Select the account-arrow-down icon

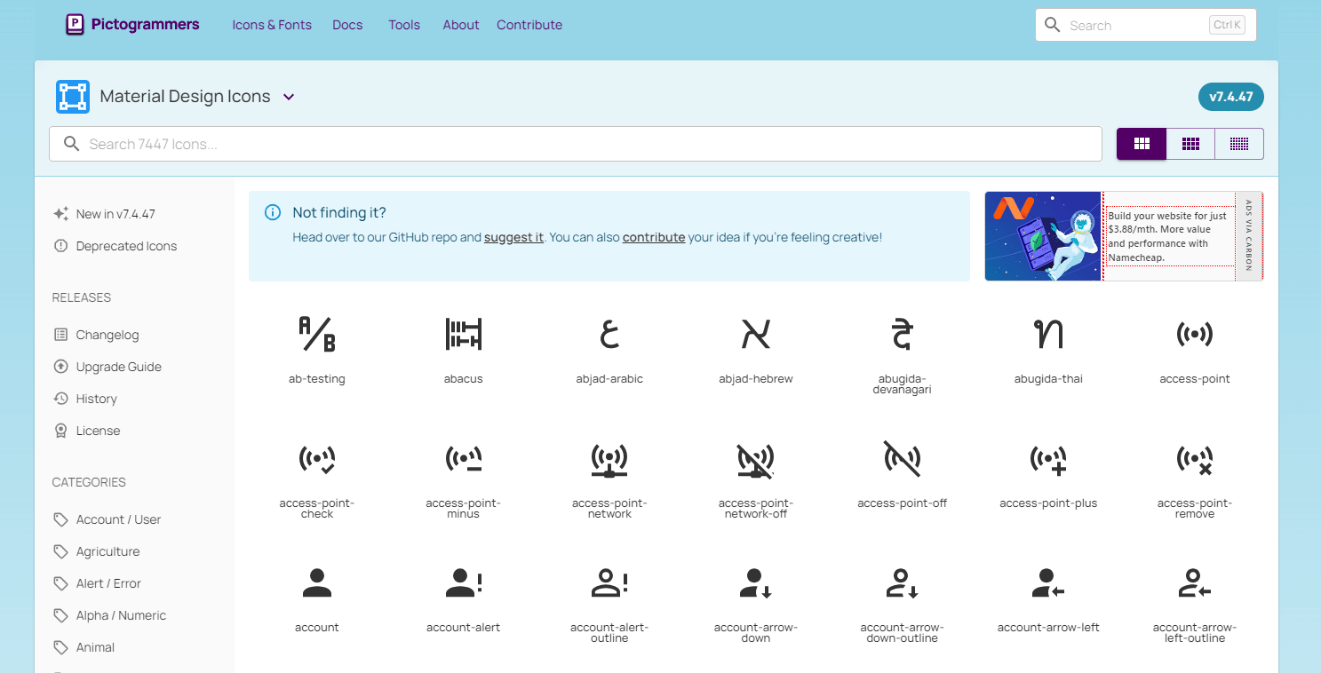756,582
